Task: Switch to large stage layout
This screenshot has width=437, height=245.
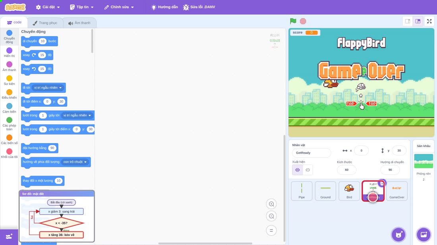Action: point(418,21)
